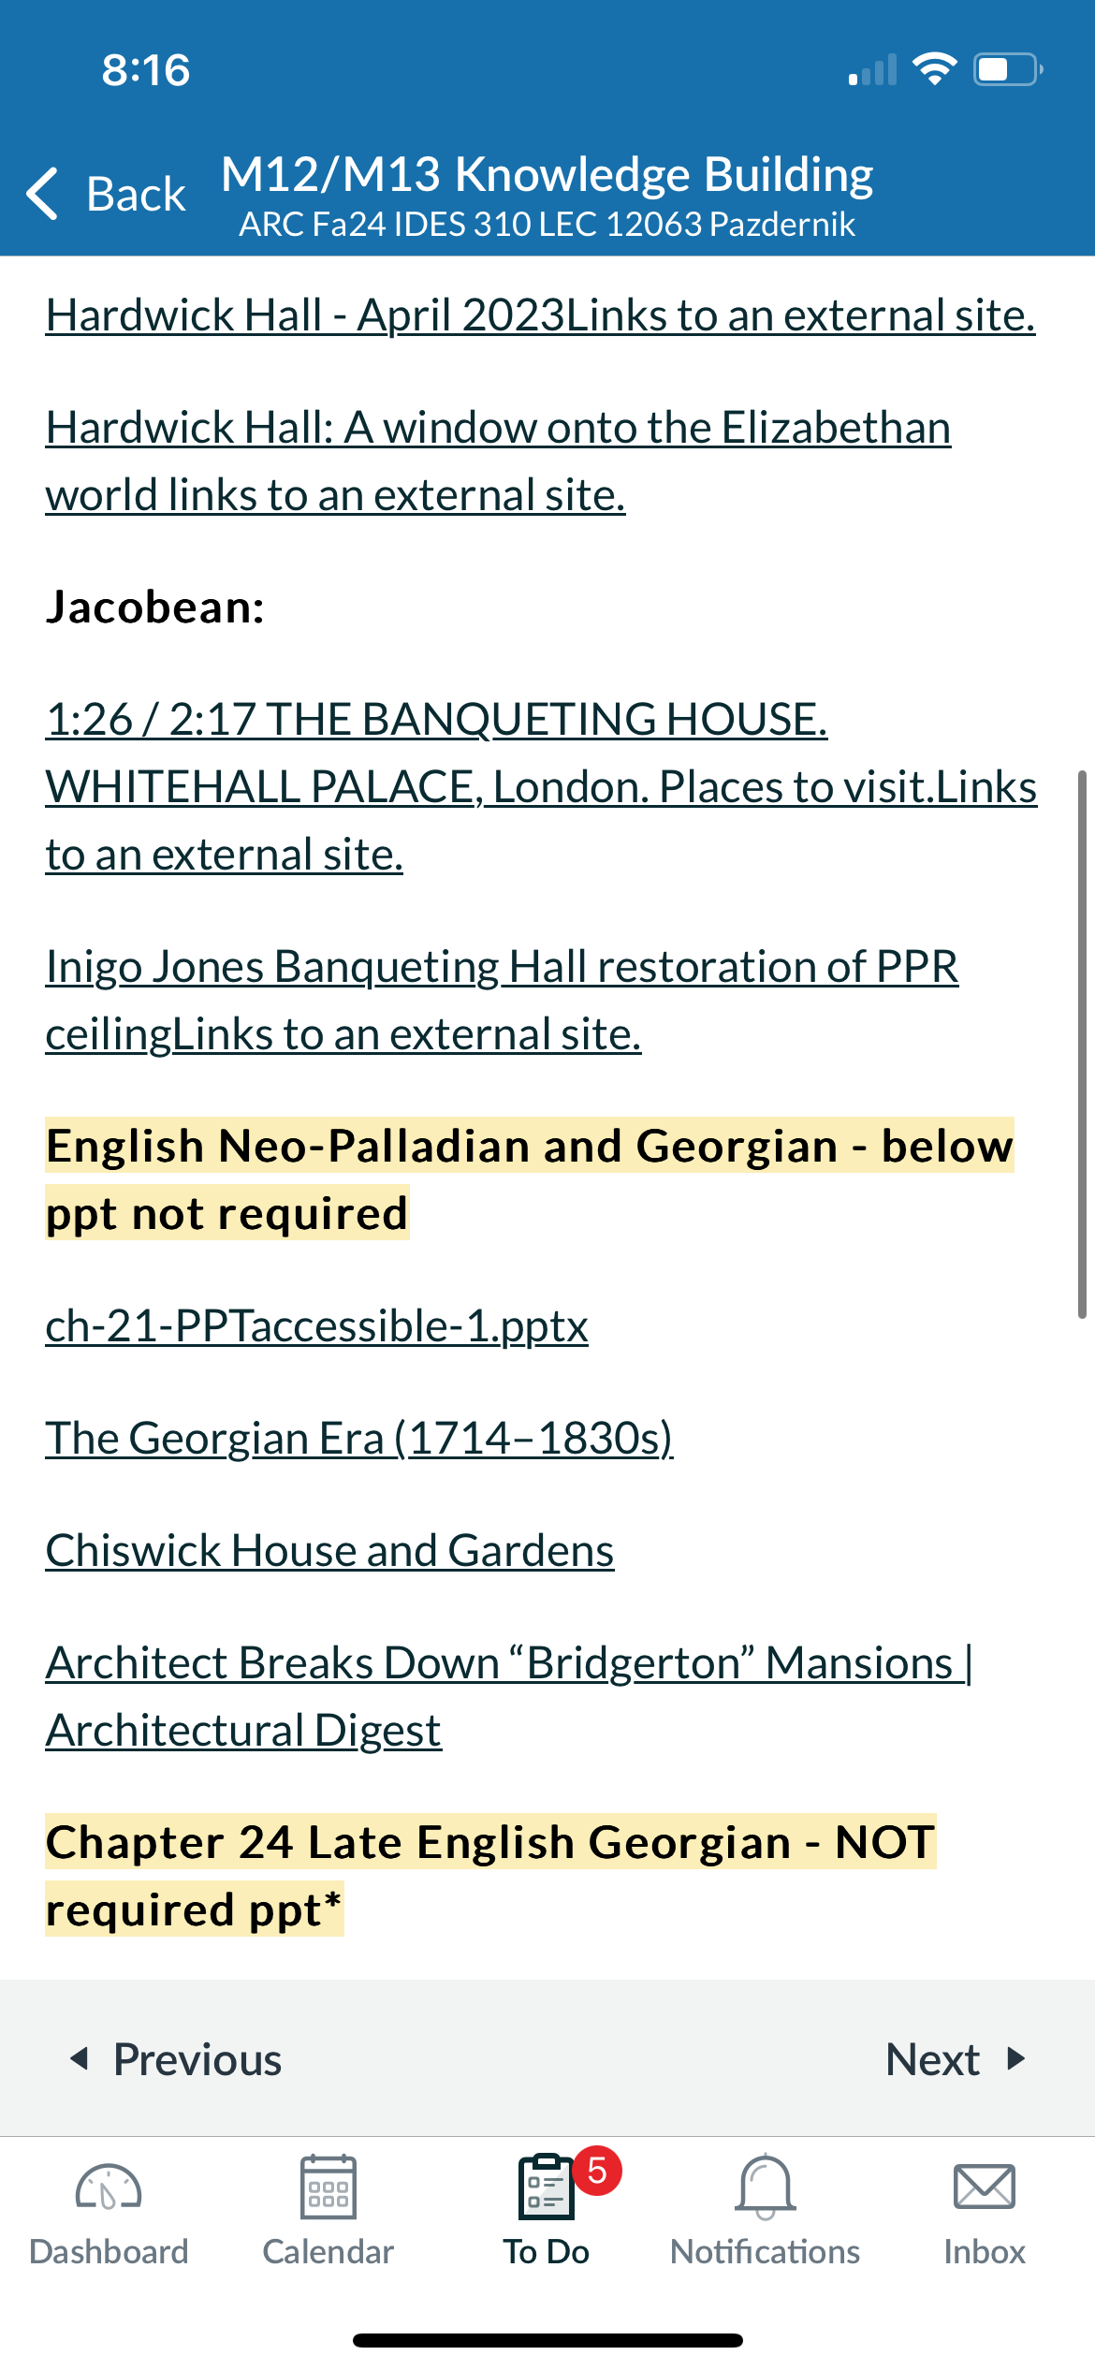The height and width of the screenshot is (2370, 1095).
Task: Open Hardwick Hall - April 2023 link
Action: (x=540, y=315)
